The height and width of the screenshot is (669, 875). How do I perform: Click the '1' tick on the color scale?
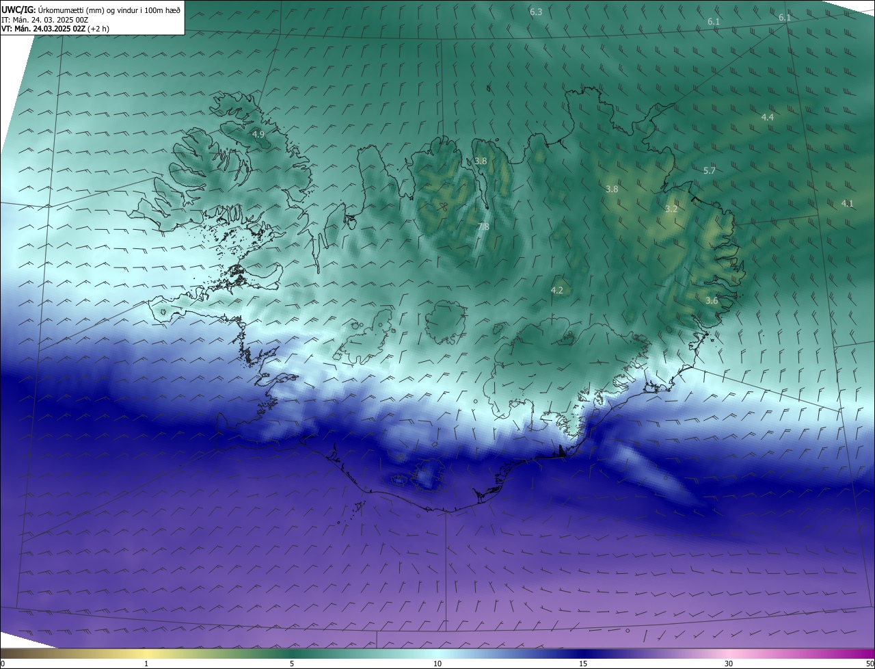coord(146,664)
